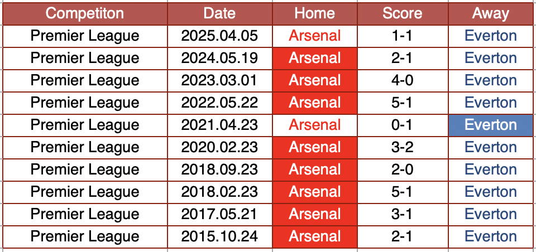Click the date cell 2018.09.23
This screenshot has width=536, height=252.
pyautogui.click(x=219, y=169)
